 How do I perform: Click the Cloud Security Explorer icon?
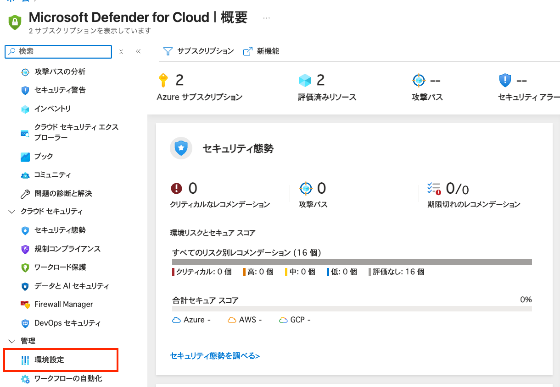[x=25, y=133]
